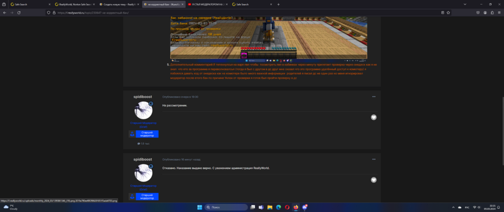Open Firefox View icon left of the tabs

click(4, 5)
